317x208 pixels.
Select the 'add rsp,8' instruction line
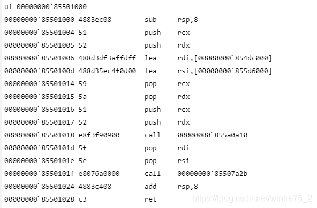(101, 187)
